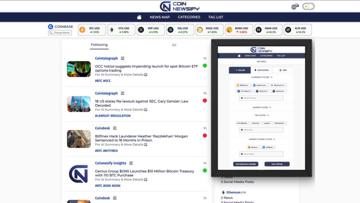This screenshot has height=203, width=360.
Task: Open the BONK-USD ticker icon
Action: coord(229,30)
